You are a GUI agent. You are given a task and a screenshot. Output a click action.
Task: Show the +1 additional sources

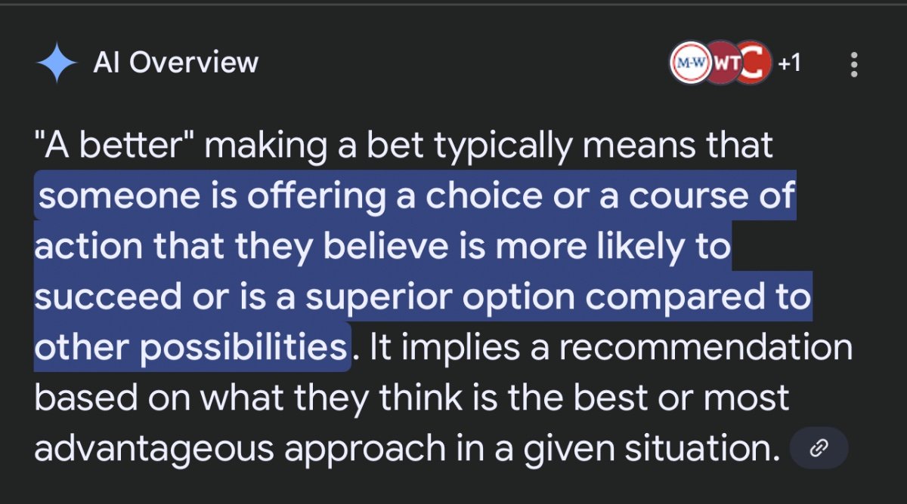[x=789, y=64]
